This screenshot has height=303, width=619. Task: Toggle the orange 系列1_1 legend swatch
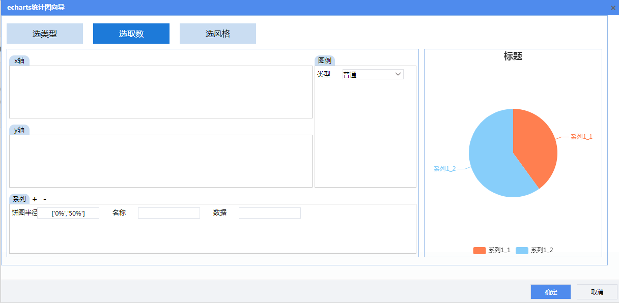point(479,250)
